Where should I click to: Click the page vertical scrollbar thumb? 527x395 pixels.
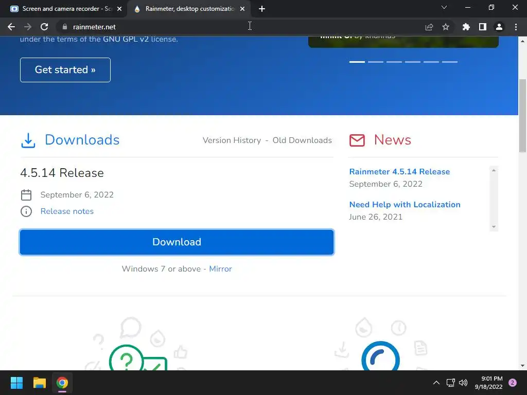pos(523,115)
